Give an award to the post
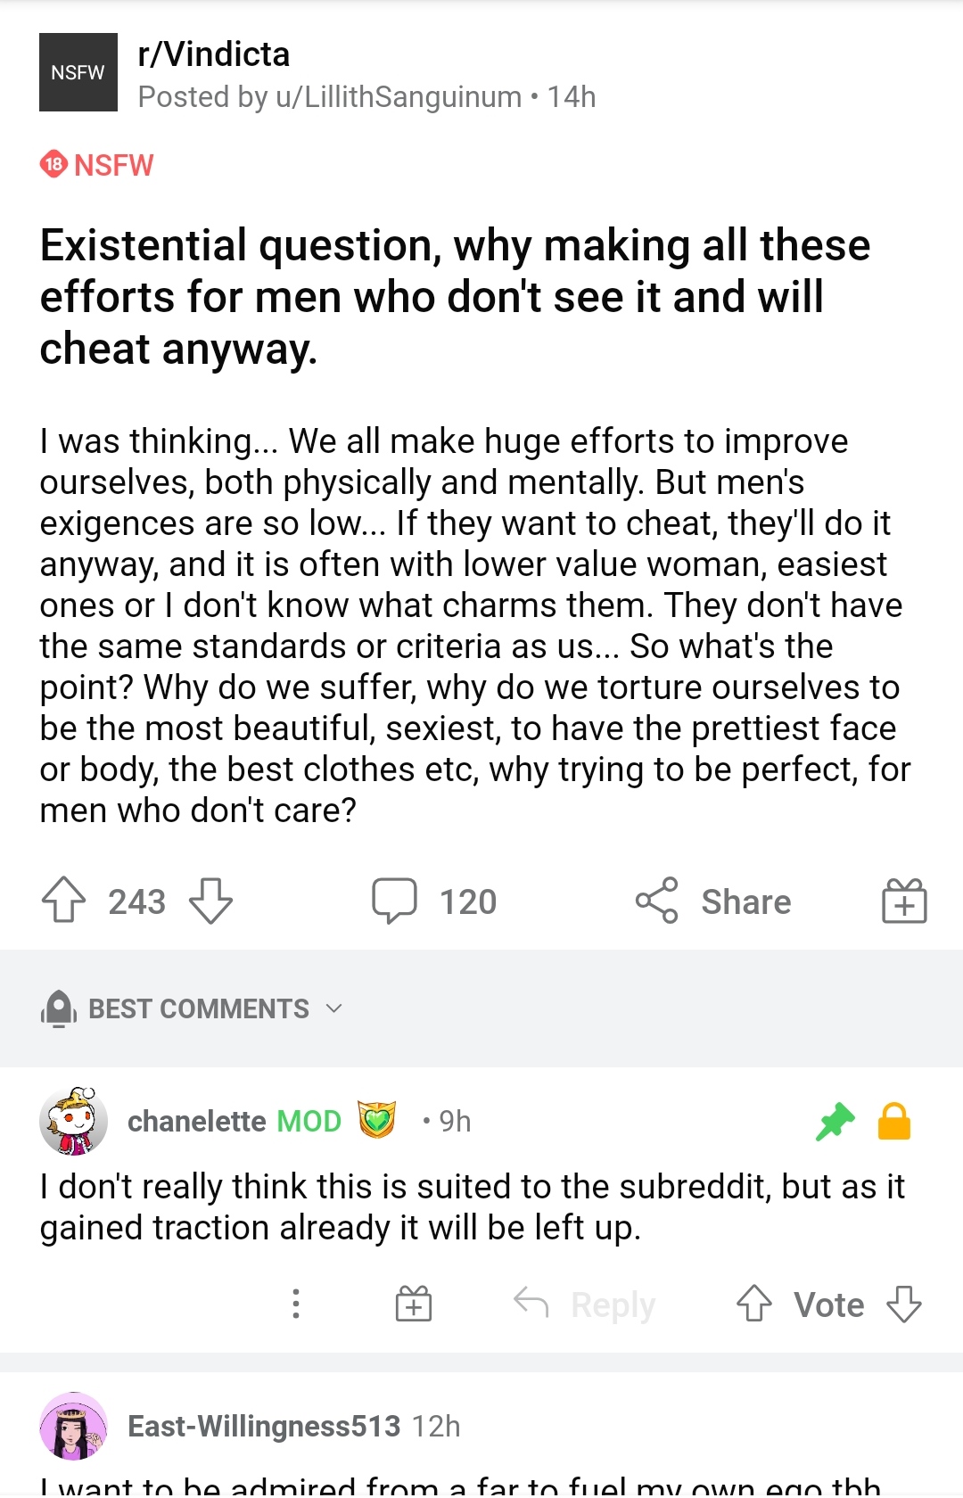Image resolution: width=963 pixels, height=1498 pixels. point(904,901)
